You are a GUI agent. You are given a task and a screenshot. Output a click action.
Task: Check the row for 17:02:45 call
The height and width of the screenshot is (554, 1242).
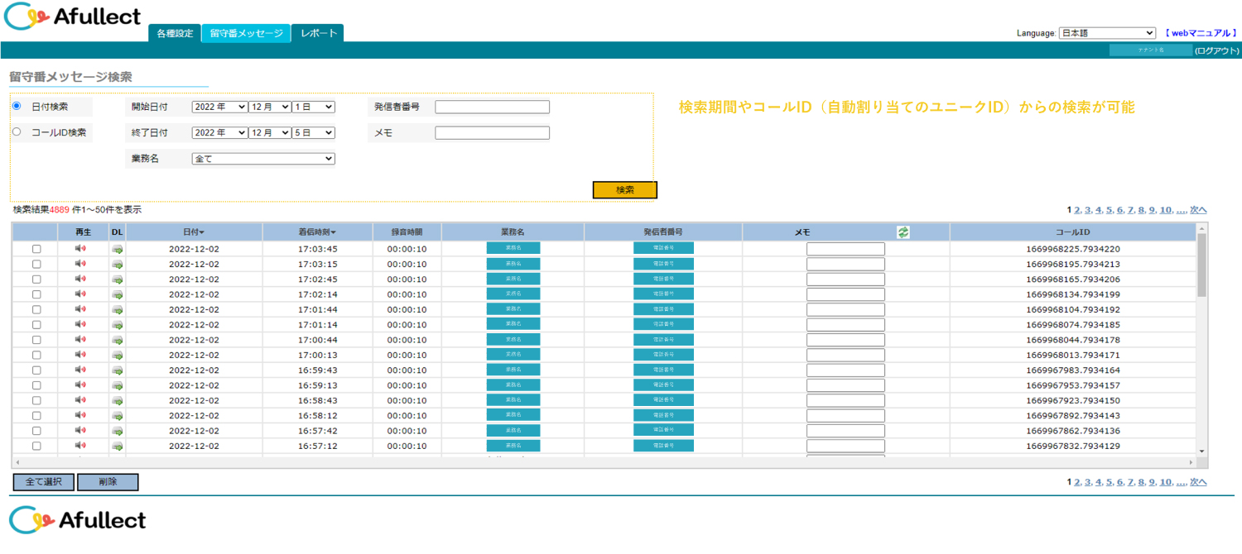36,279
